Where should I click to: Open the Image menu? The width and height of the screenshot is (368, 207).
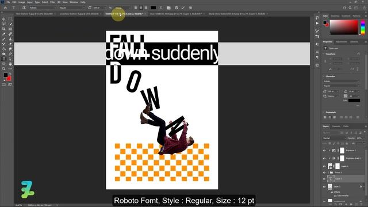tap(22, 2)
